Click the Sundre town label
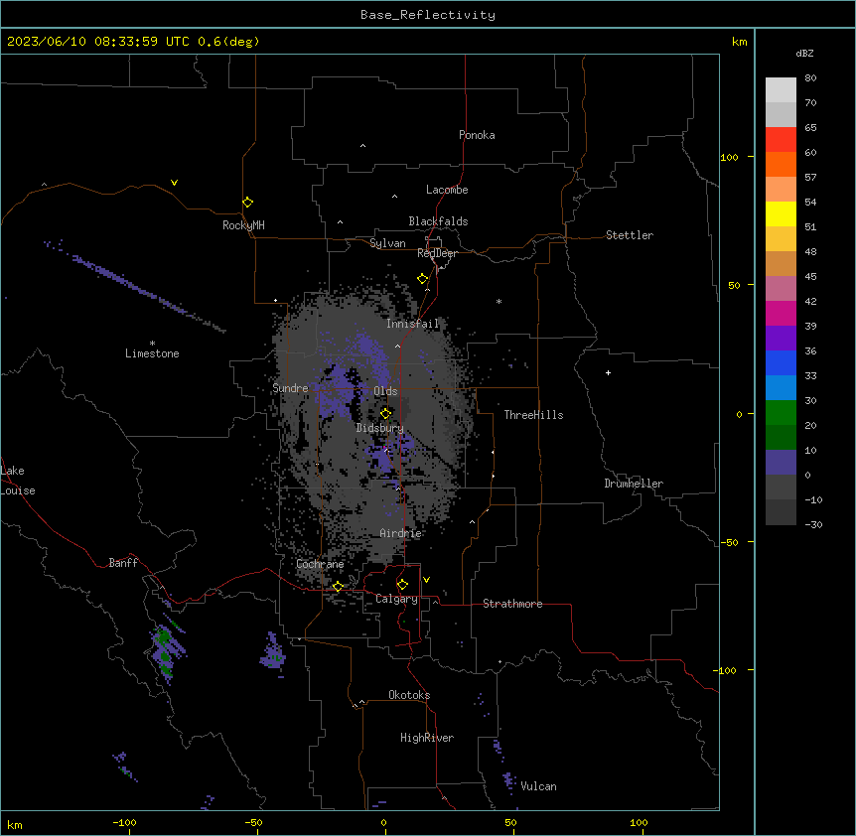The height and width of the screenshot is (836, 856). point(290,388)
